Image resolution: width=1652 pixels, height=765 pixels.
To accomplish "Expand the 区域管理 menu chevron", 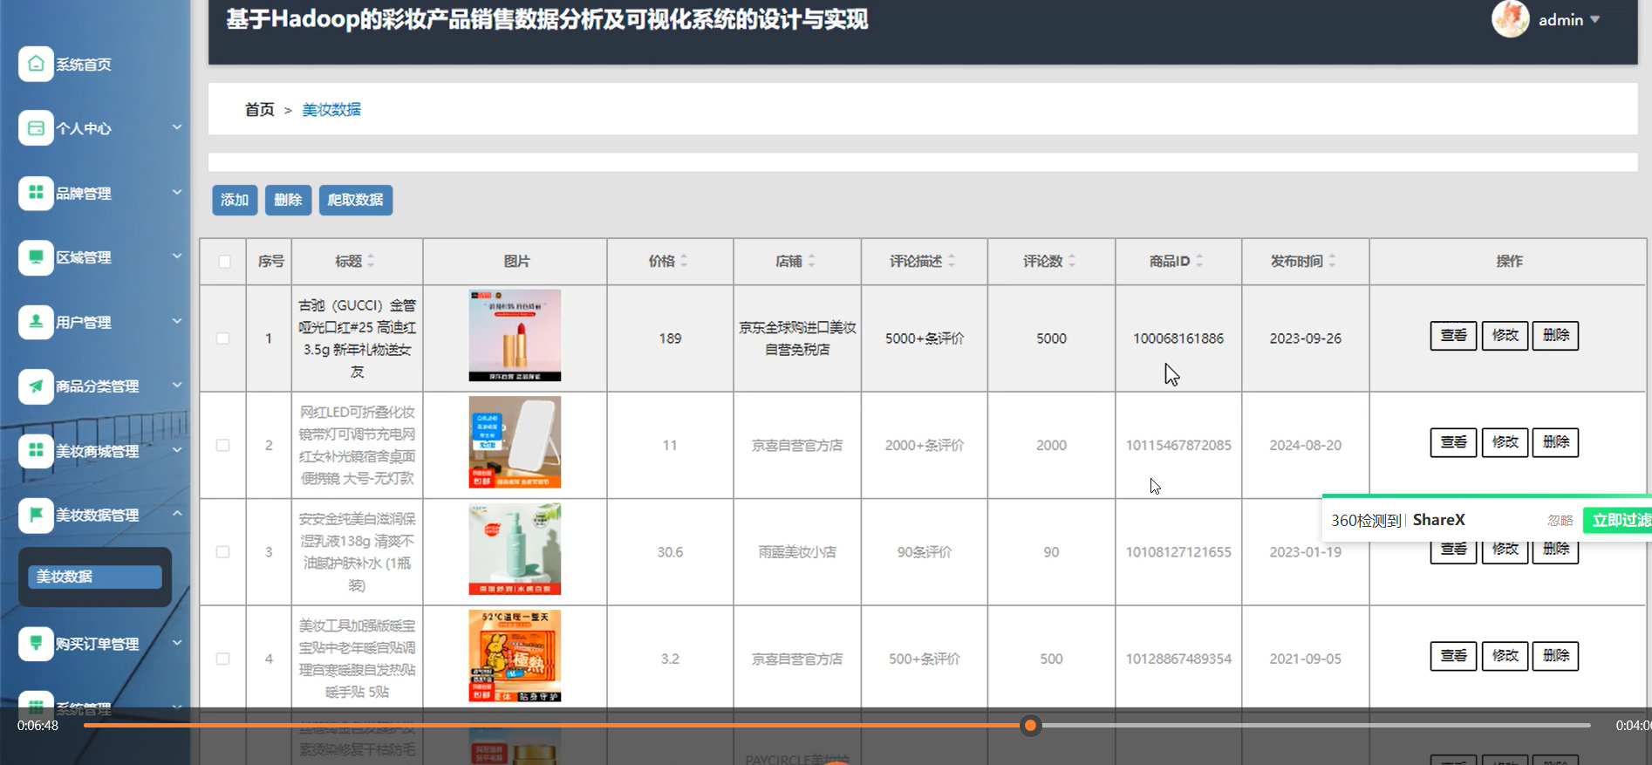I will 177,256.
